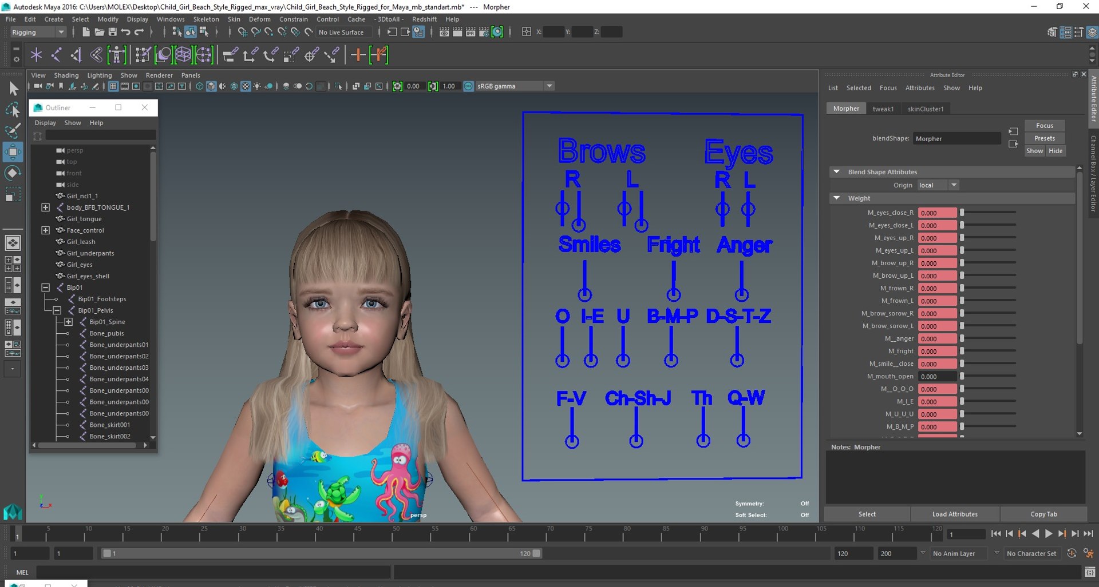Click play forwards in playback controls

[x=1049, y=534]
